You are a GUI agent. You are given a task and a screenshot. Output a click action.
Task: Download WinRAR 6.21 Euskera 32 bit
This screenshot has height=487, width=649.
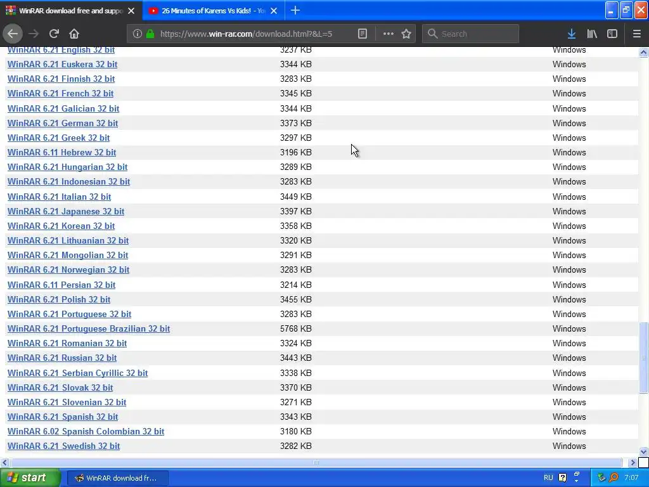point(62,64)
